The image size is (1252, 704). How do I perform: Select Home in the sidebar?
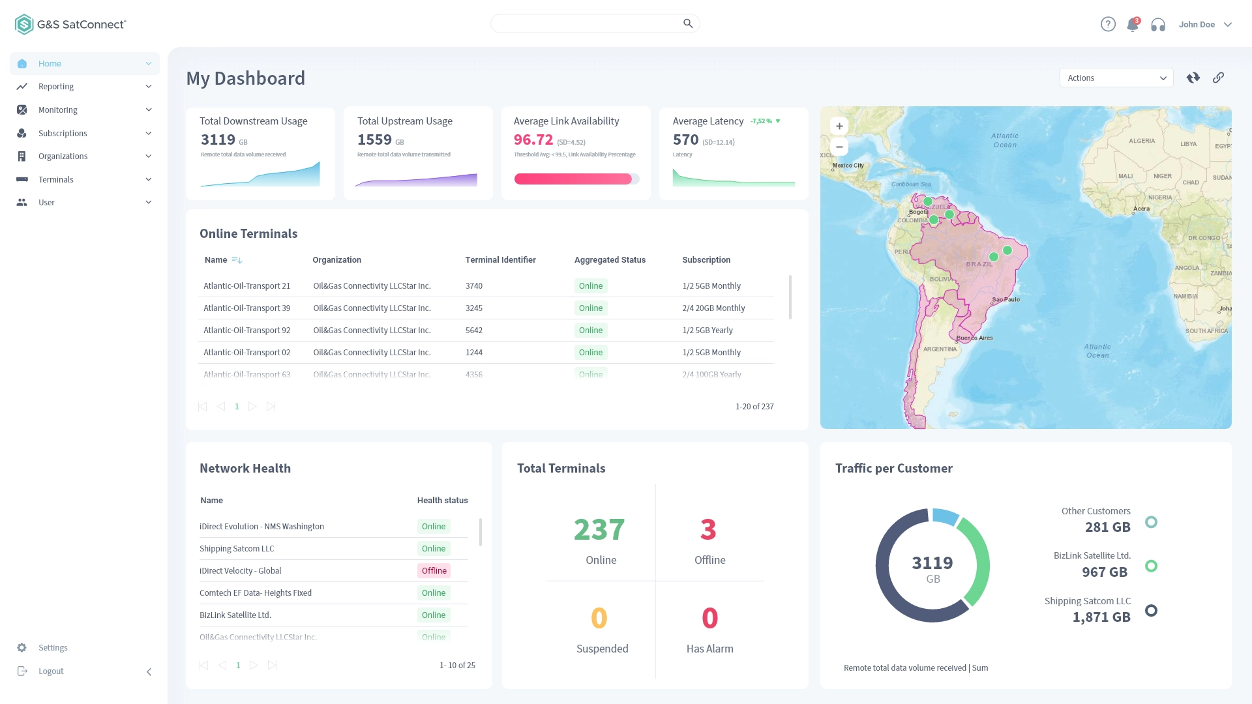click(85, 63)
